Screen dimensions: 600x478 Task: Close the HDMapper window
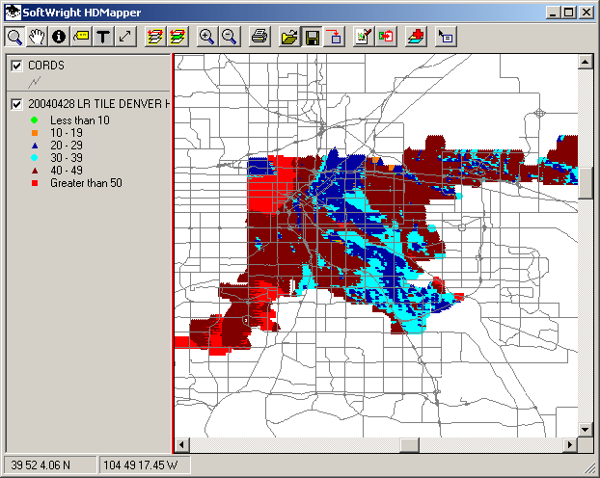[x=586, y=13]
